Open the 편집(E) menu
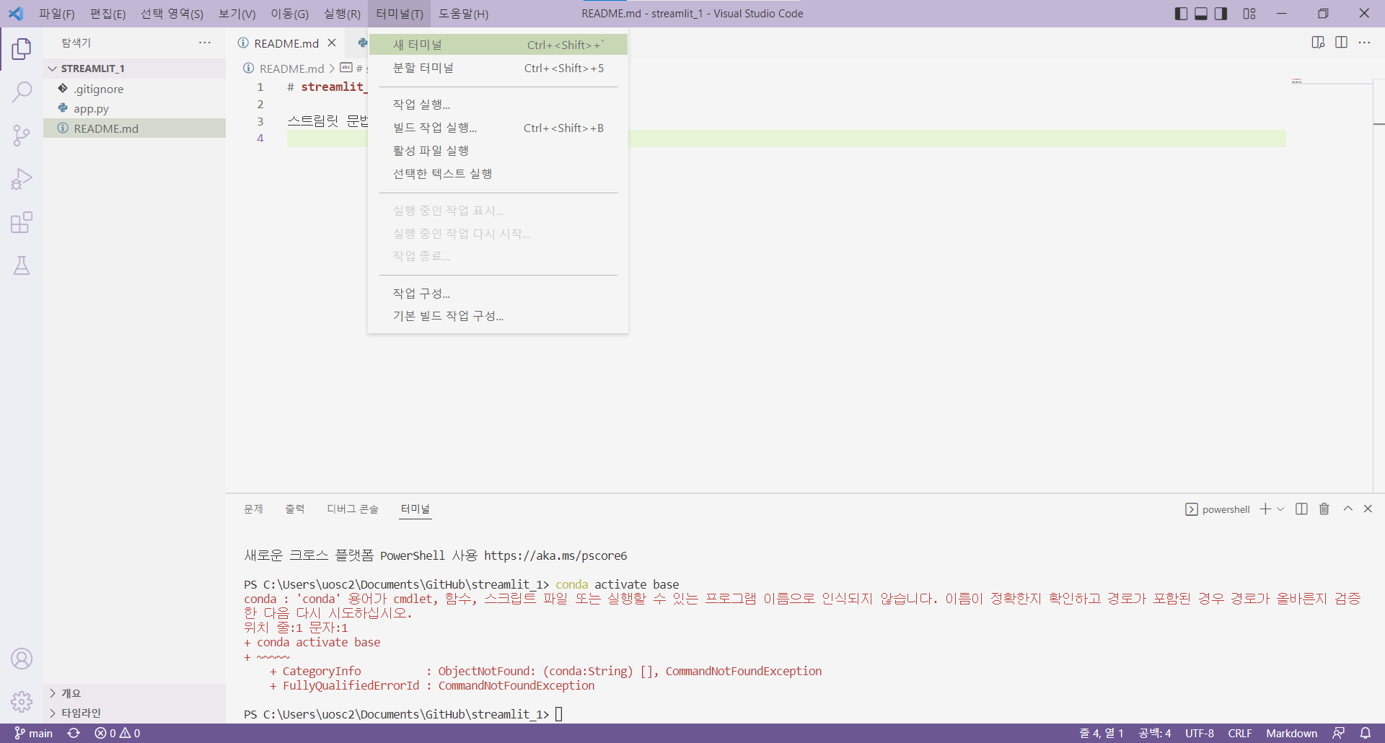Screen dimensions: 1385x743 tap(107, 14)
